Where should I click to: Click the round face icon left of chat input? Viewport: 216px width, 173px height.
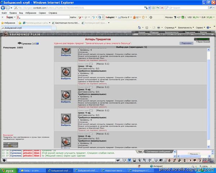(x=4, y=160)
